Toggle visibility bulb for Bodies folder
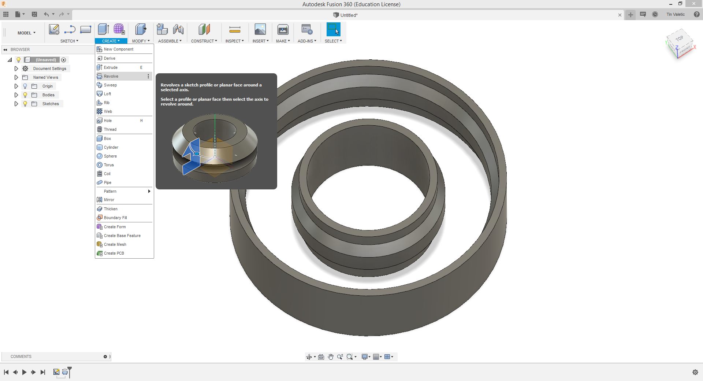703x381 pixels. [25, 95]
